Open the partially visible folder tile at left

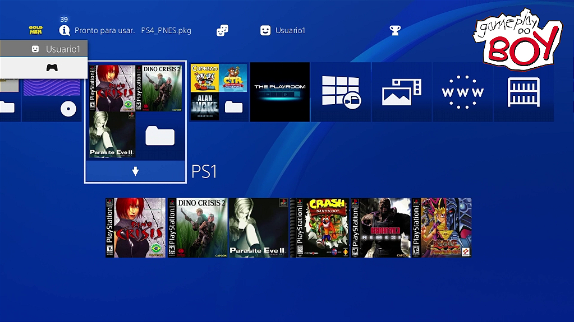point(10,99)
